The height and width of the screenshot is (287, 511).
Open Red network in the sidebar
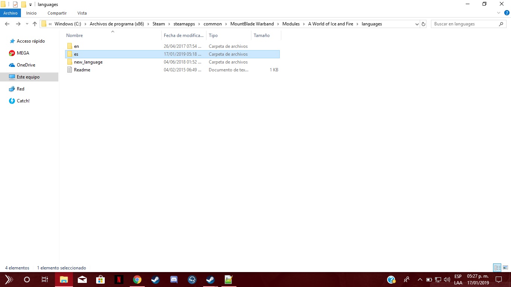20,89
